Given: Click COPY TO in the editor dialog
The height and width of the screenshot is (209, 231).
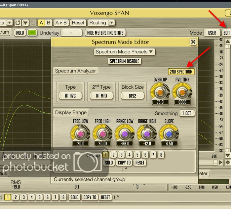Looking at the screenshot, I should (124, 163).
